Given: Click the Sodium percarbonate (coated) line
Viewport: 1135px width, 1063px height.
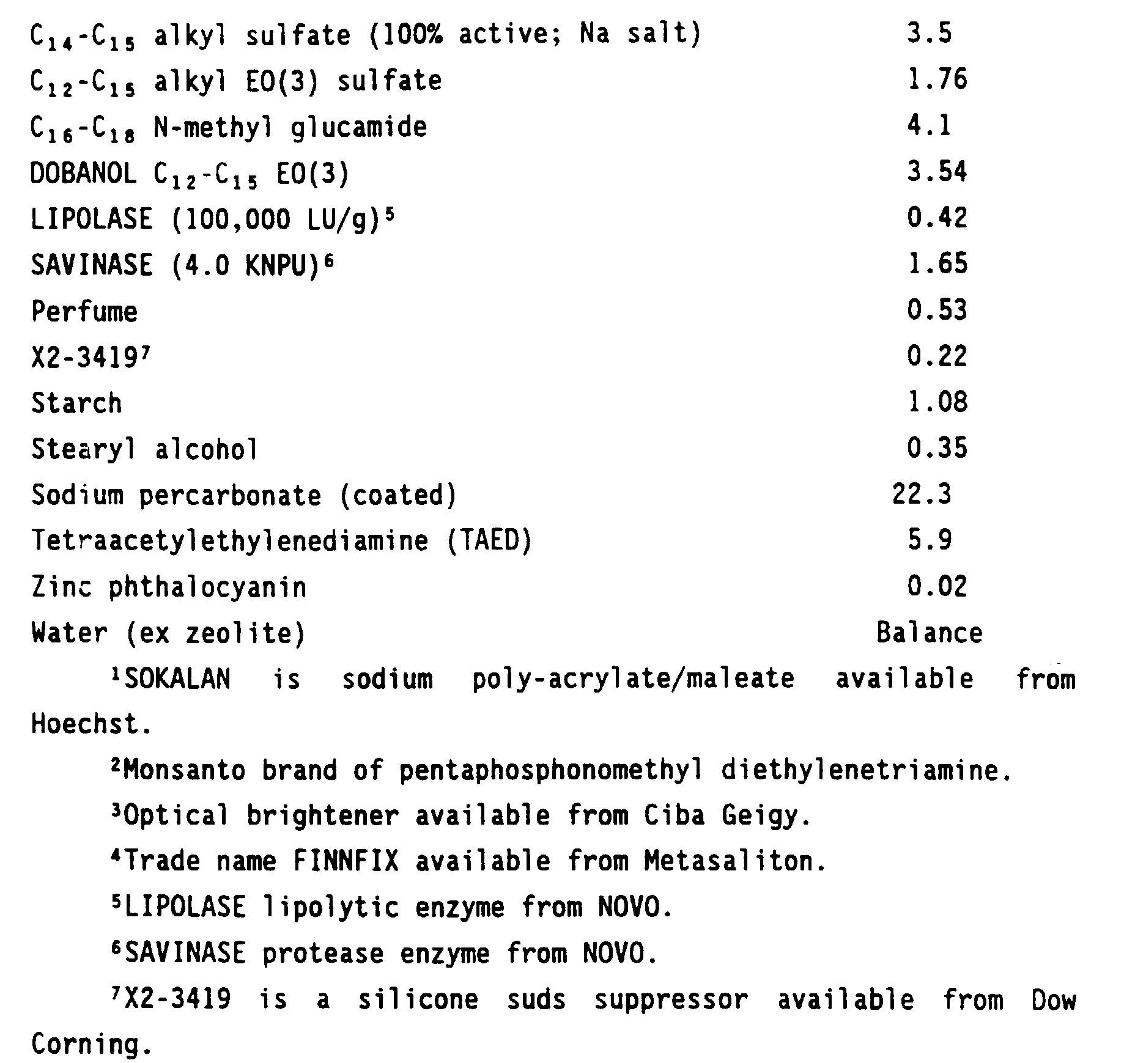Looking at the screenshot, I should point(243,495).
